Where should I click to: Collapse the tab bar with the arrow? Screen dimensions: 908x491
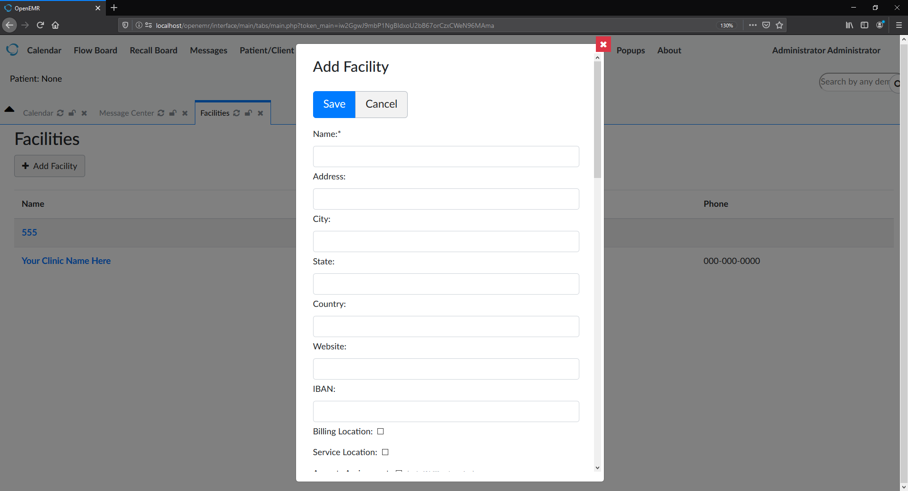(9, 109)
